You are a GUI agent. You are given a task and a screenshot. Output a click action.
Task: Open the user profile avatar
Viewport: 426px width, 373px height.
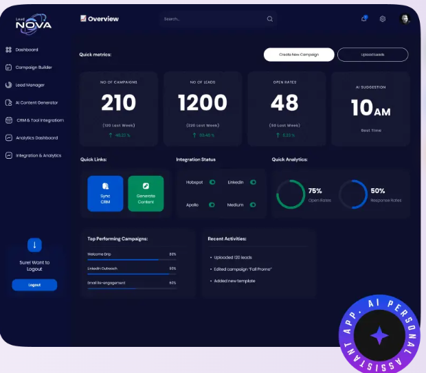click(405, 19)
